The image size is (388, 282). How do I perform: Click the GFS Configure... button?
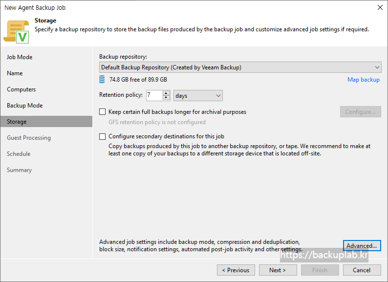click(360, 111)
